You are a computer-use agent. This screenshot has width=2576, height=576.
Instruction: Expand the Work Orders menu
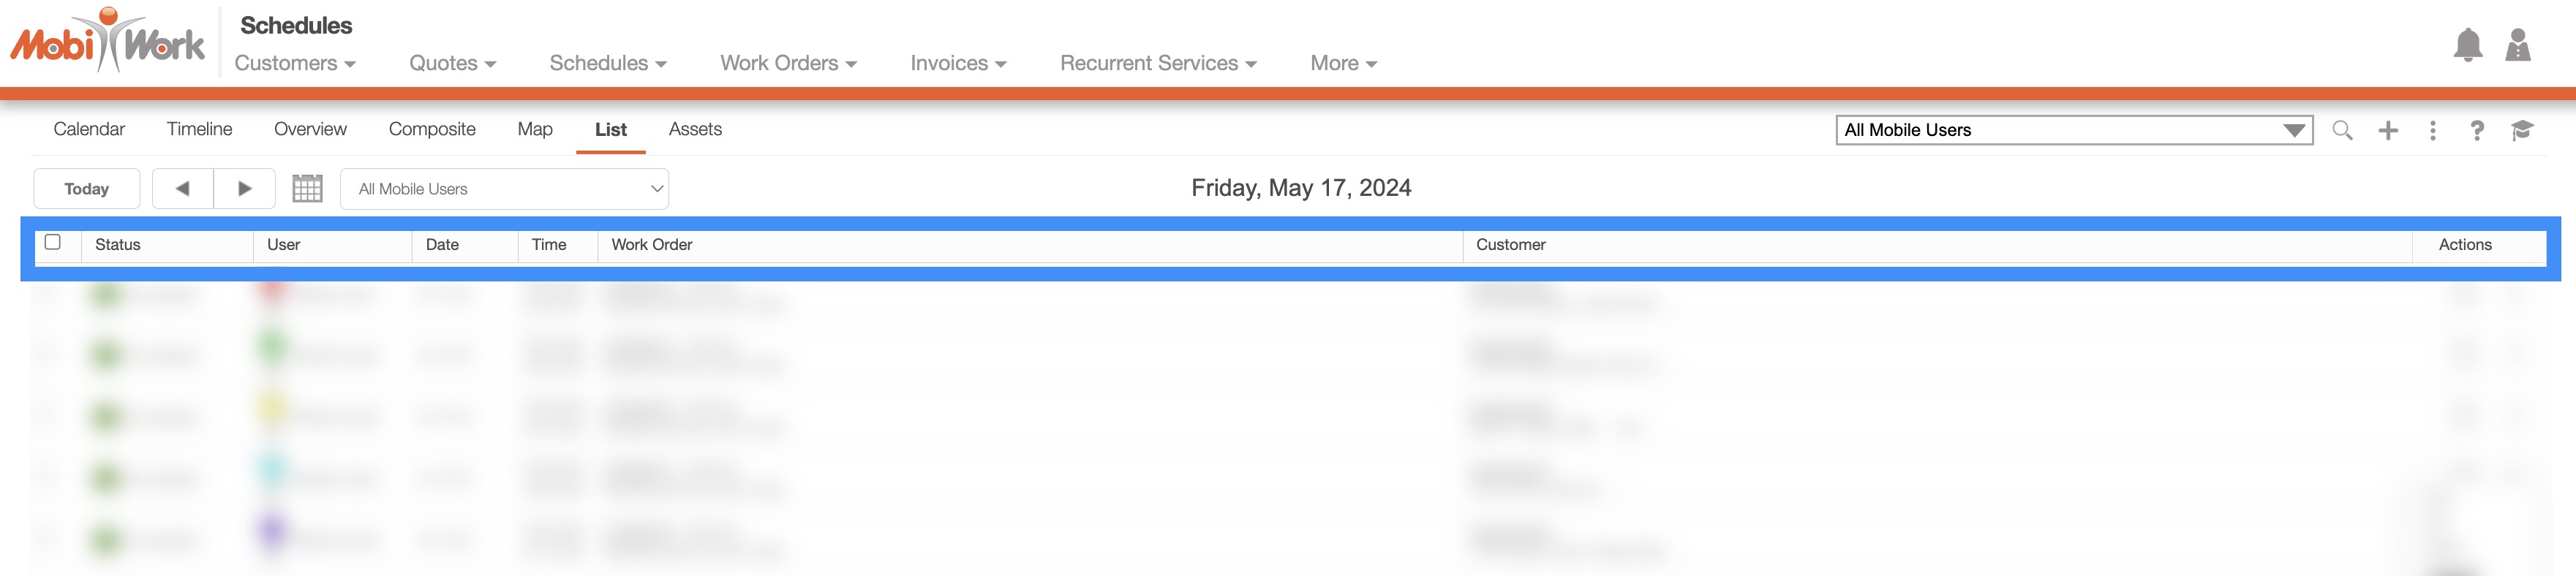[x=788, y=63]
